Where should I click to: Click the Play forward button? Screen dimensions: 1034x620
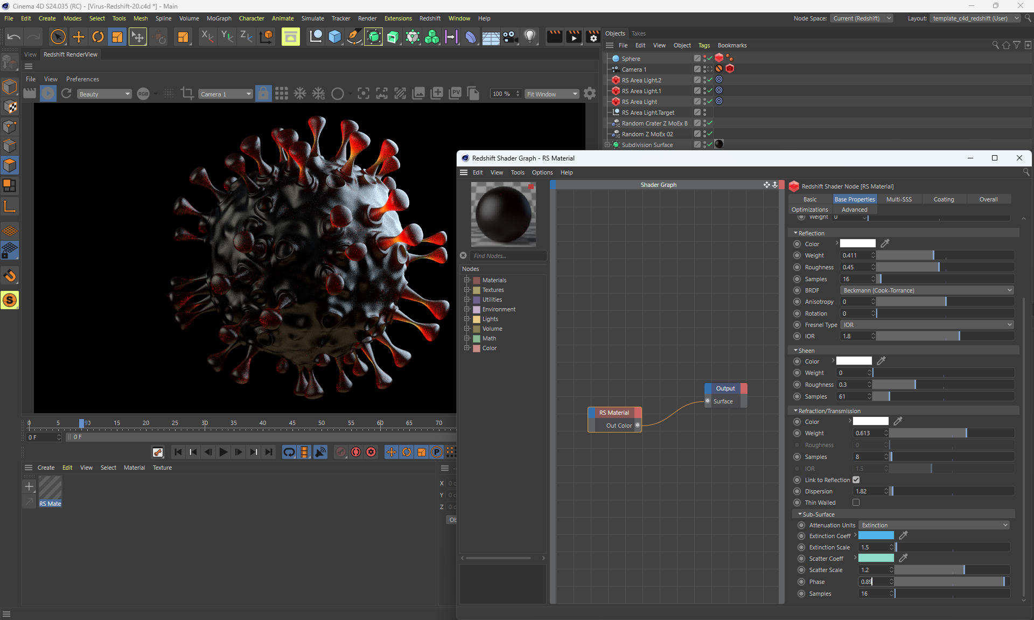[x=223, y=452]
